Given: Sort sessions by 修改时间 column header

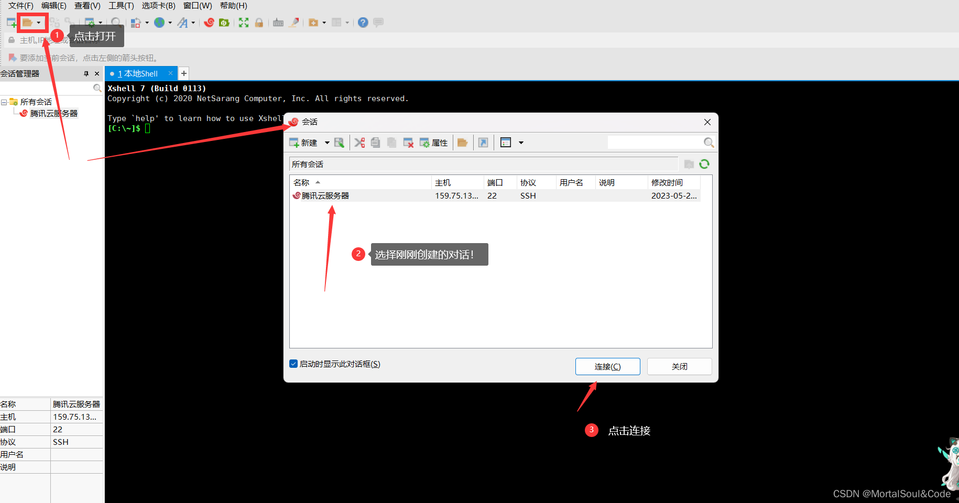Looking at the screenshot, I should (674, 183).
